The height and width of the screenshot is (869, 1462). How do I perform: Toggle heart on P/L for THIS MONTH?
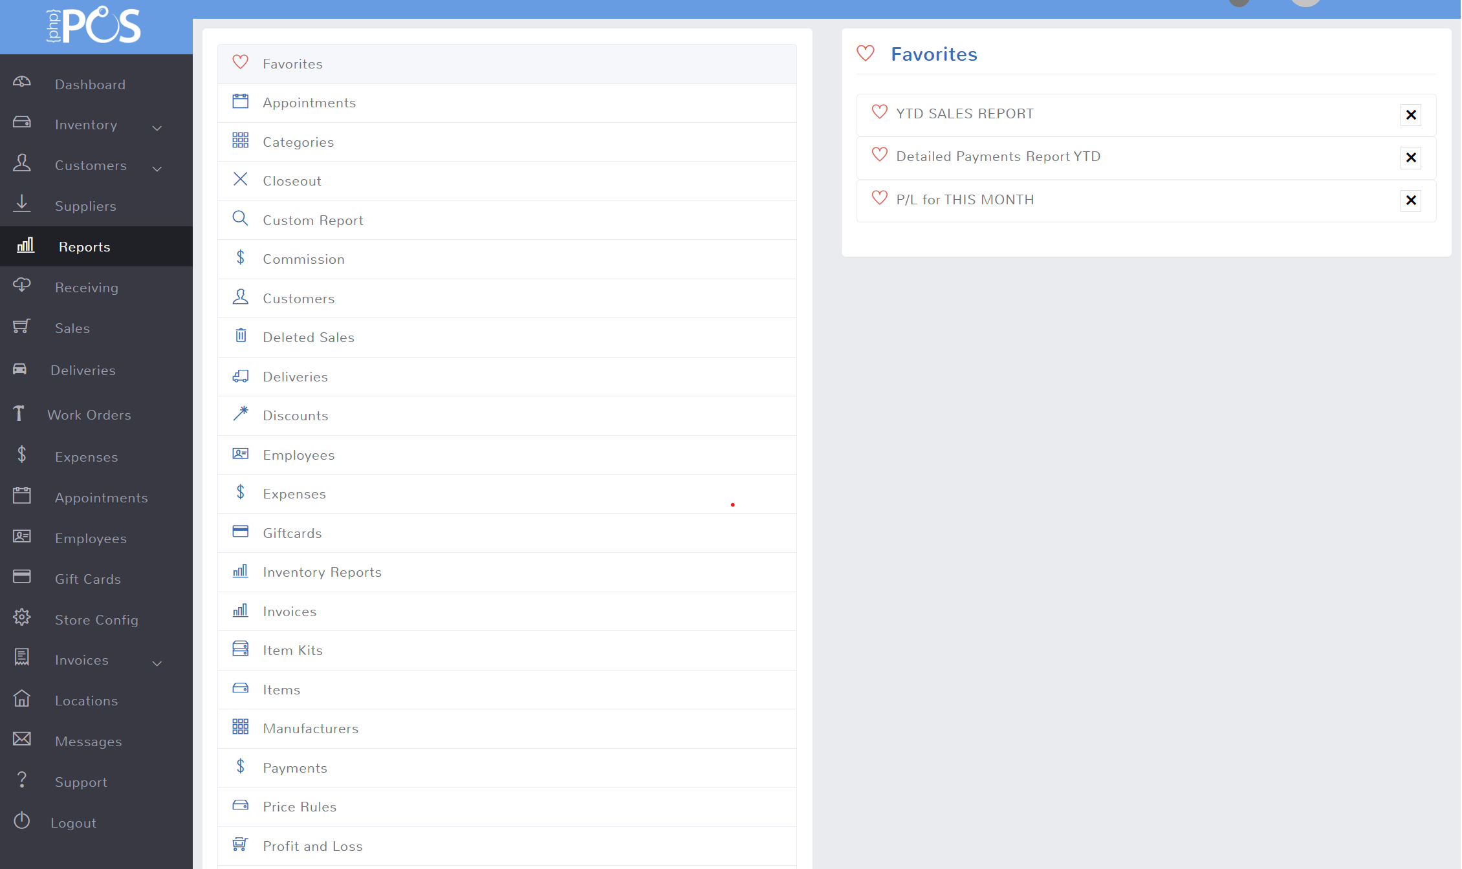click(x=879, y=198)
